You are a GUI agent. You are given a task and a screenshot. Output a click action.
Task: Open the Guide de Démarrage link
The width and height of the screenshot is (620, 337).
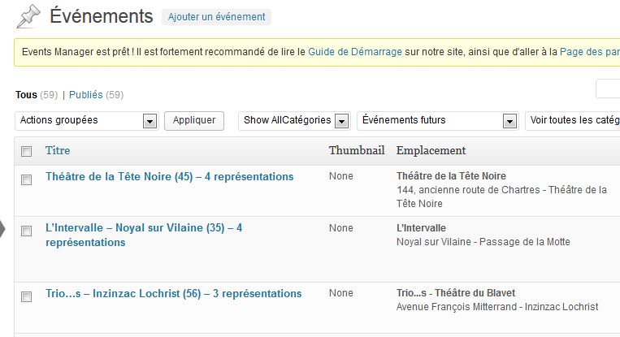pyautogui.click(x=354, y=52)
